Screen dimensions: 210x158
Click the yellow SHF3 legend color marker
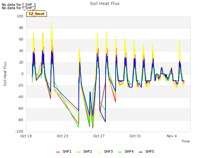point(99,152)
